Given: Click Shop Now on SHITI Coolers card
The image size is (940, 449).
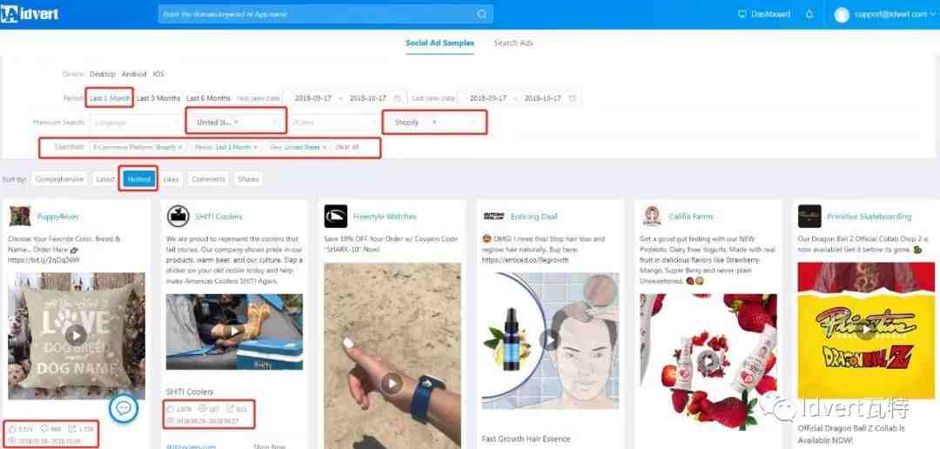Looking at the screenshot, I should point(268,446).
